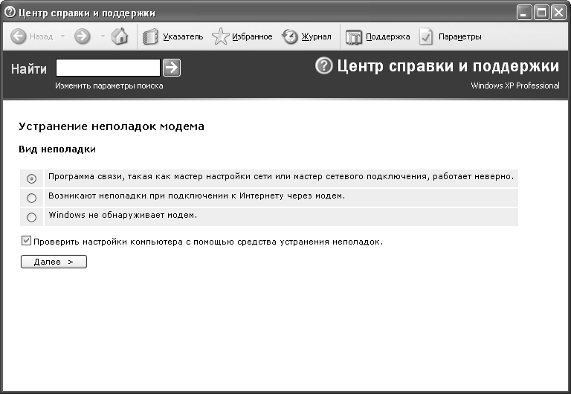Expand the Back button history dropdown arrow
This screenshot has height=394, width=571.
point(62,36)
